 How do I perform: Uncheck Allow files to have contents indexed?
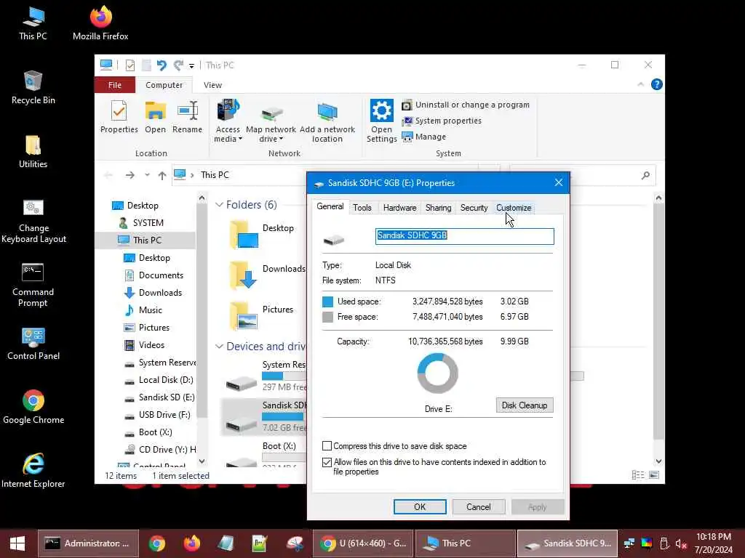point(327,462)
